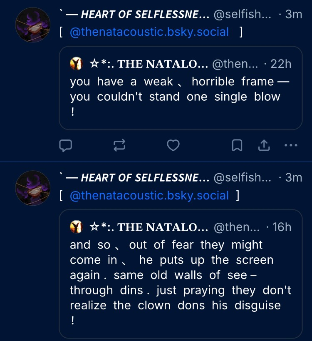
Task: Click the 16h timestamp on the quoted post
Action: 282,227
